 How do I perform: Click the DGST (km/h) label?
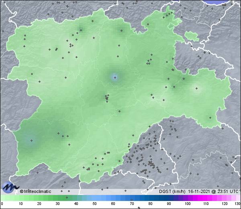point(172,191)
